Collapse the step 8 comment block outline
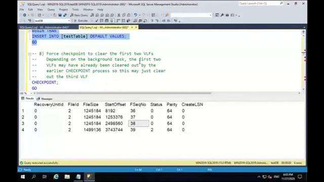The width and height of the screenshot is (324, 182). tap(29, 54)
